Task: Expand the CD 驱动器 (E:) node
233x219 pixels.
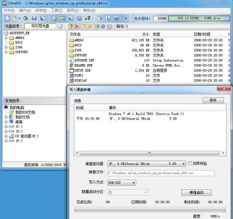Action: click(6, 136)
